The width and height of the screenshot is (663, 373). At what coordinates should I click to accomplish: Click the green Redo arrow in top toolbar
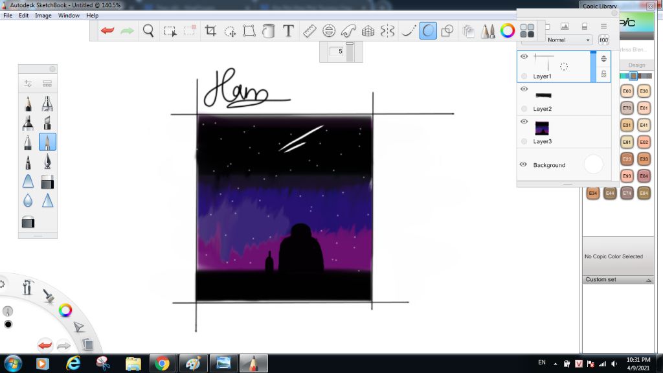tap(127, 30)
